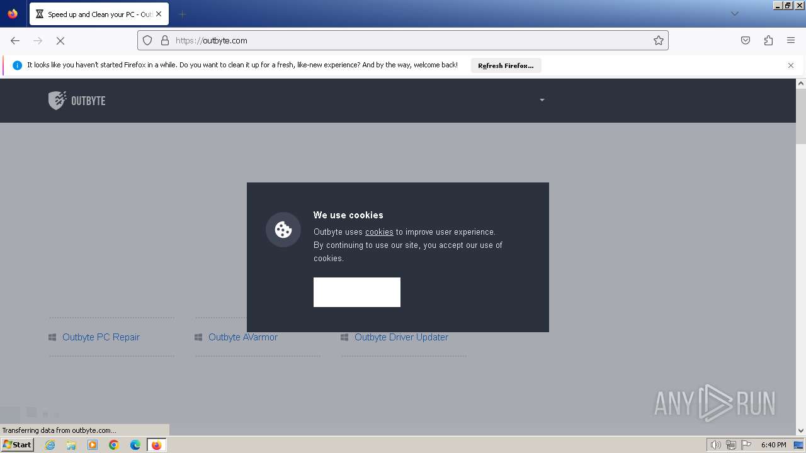This screenshot has width=806, height=453.
Task: Open File Explorer from taskbar
Action: click(x=71, y=445)
